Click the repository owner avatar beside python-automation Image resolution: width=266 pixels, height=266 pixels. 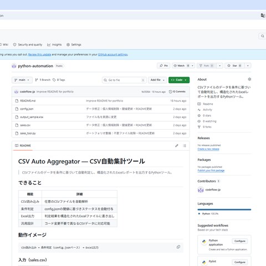coord(14,66)
